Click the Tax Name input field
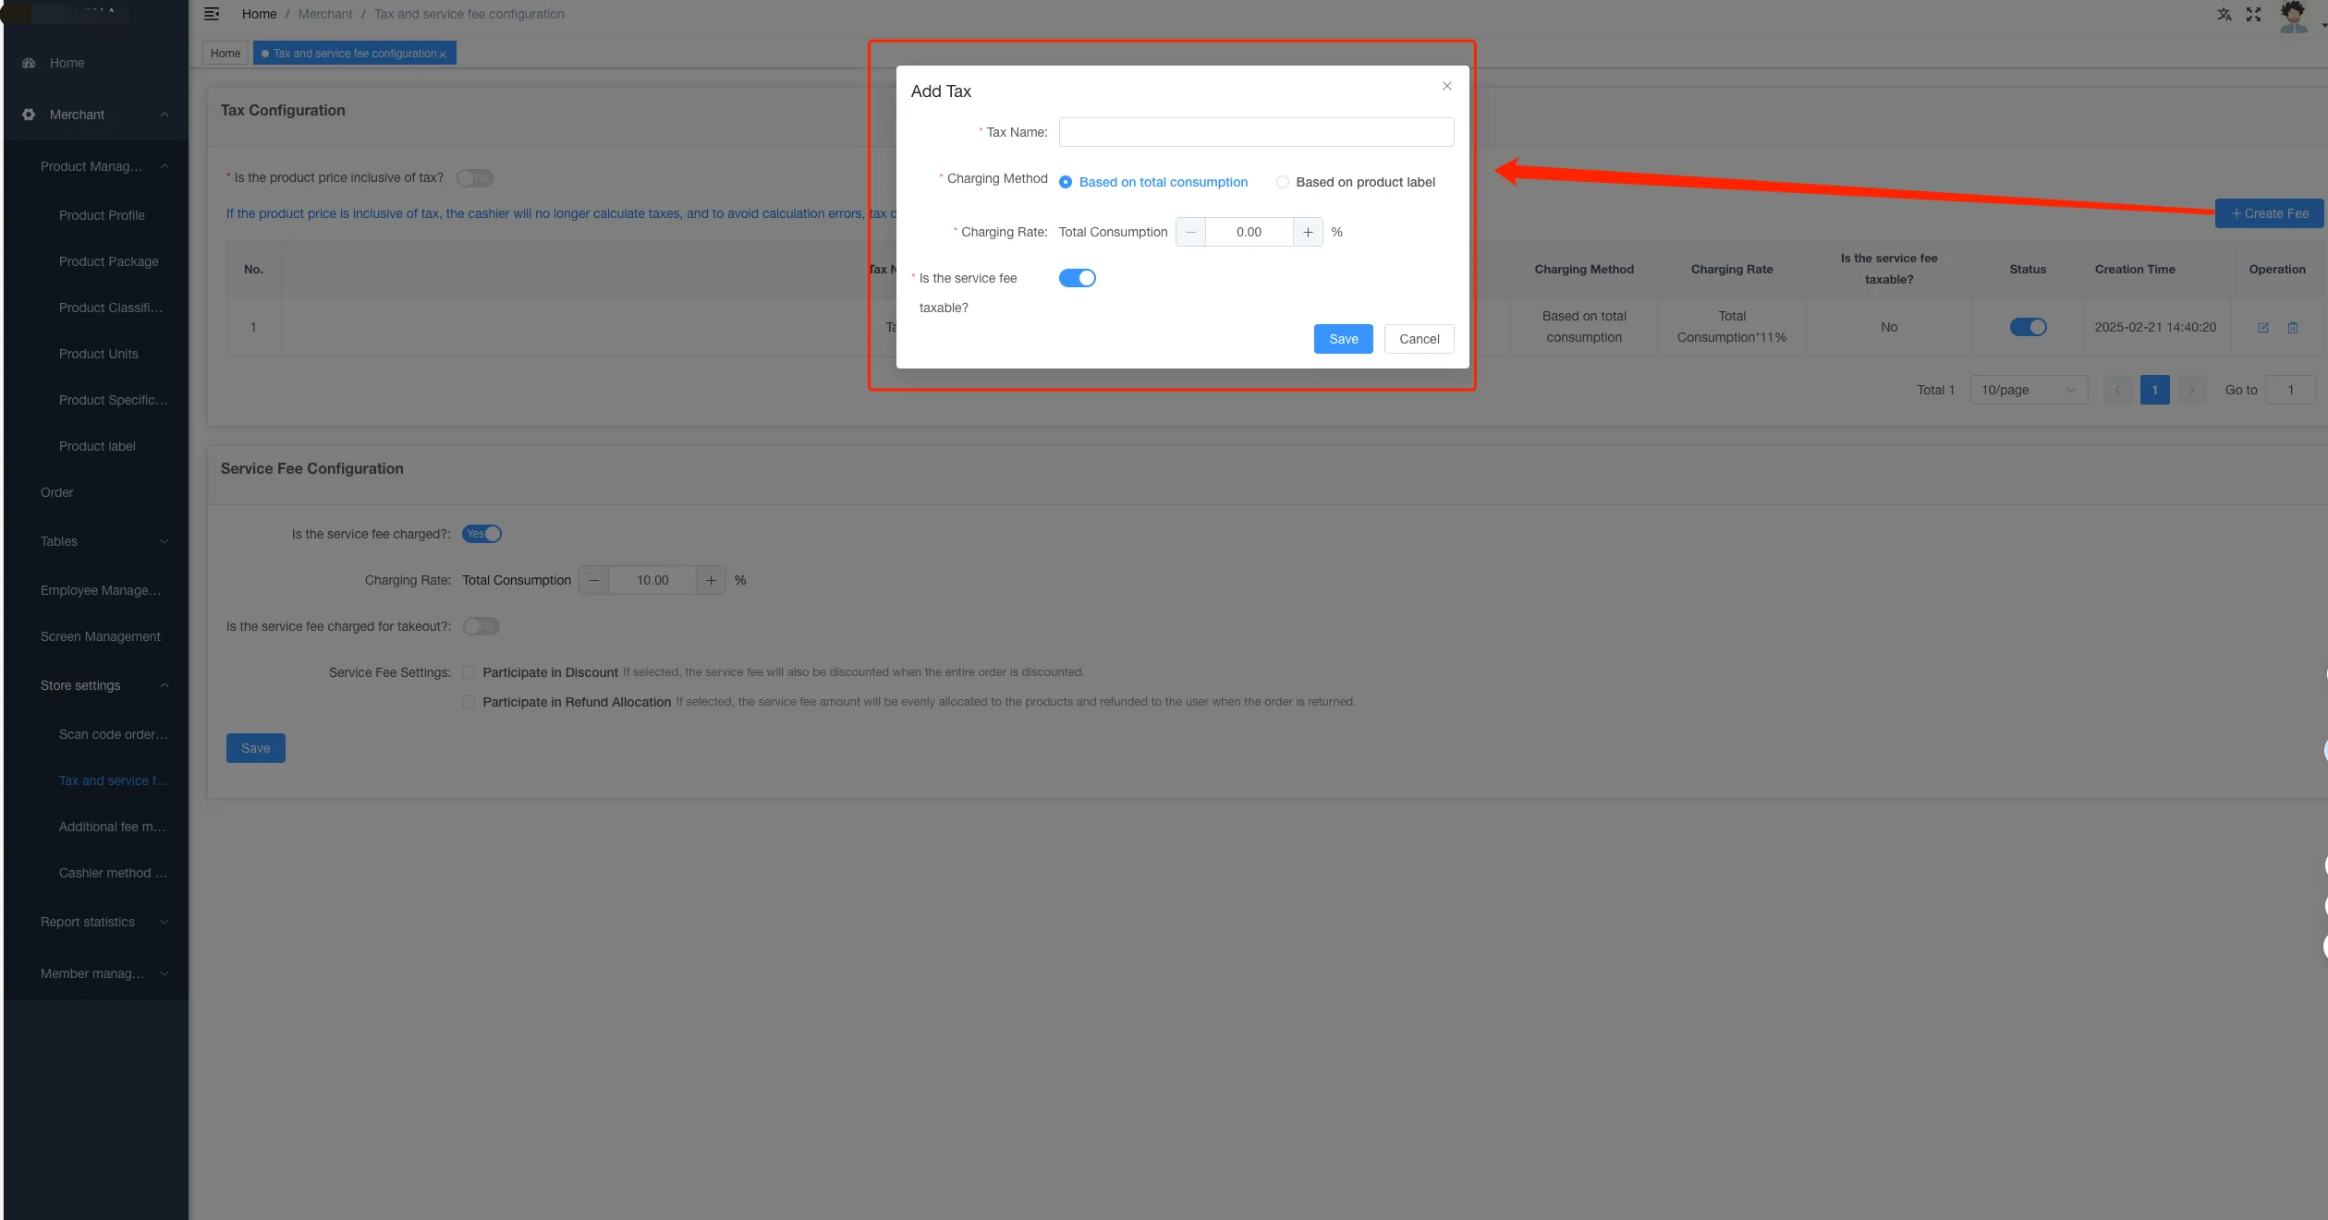This screenshot has width=2328, height=1220. tap(1256, 132)
